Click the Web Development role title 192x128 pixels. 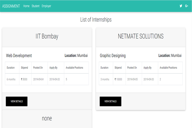19,56
